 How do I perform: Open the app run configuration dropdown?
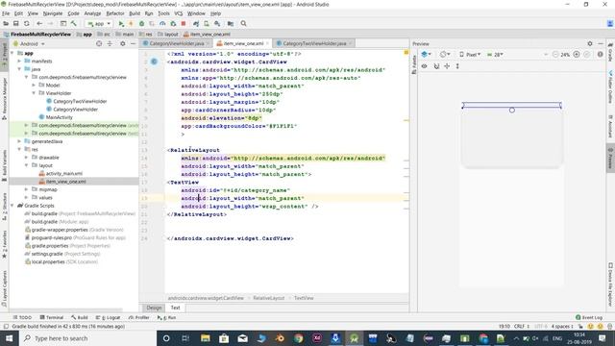tap(99, 24)
